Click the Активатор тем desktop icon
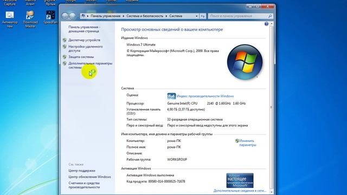The height and width of the screenshot is (195, 347). coord(10,19)
